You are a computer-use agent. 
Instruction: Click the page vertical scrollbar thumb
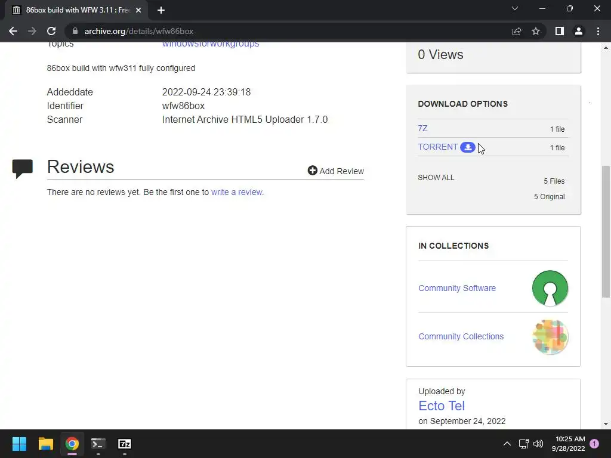606,232
